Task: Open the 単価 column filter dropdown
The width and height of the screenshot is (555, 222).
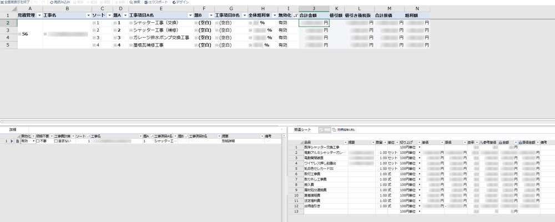Action: click(442, 142)
